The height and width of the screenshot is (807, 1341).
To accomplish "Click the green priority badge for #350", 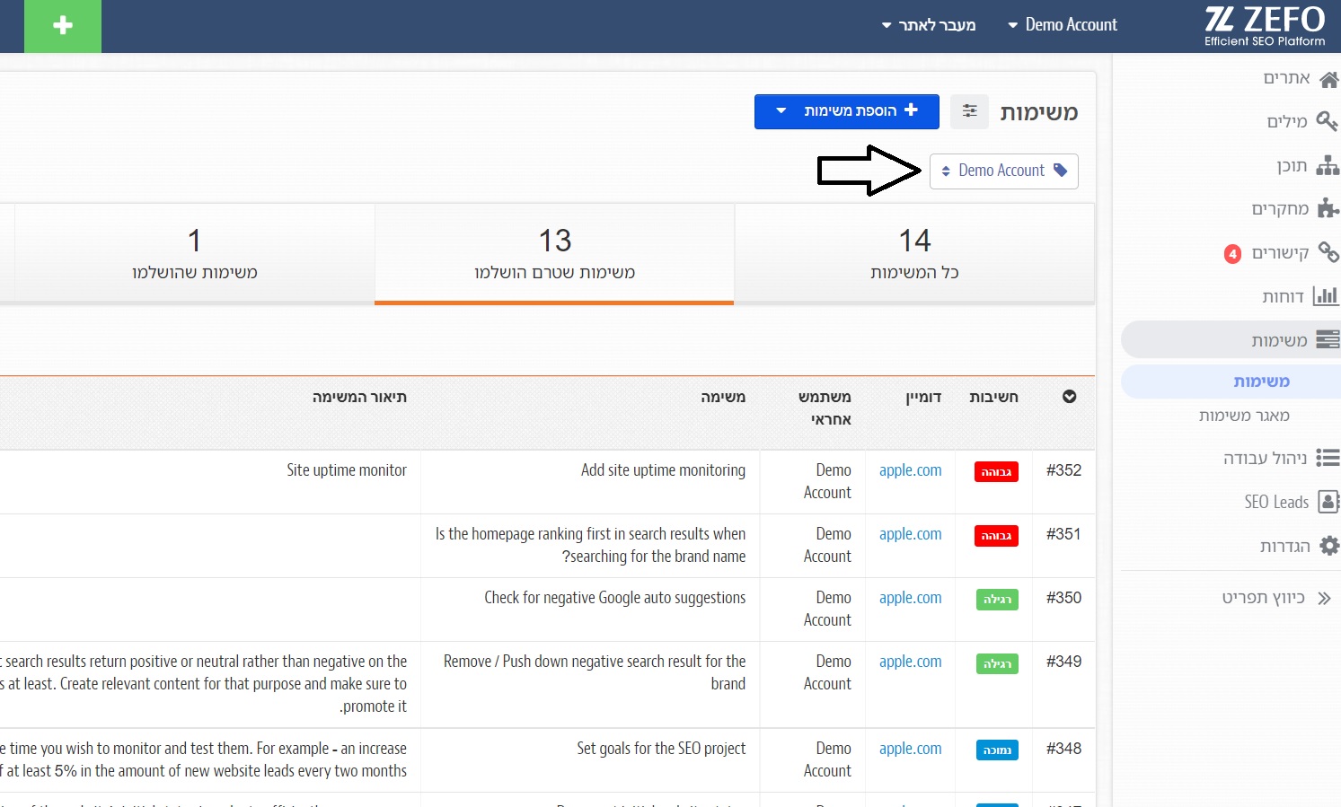I will pos(997,600).
